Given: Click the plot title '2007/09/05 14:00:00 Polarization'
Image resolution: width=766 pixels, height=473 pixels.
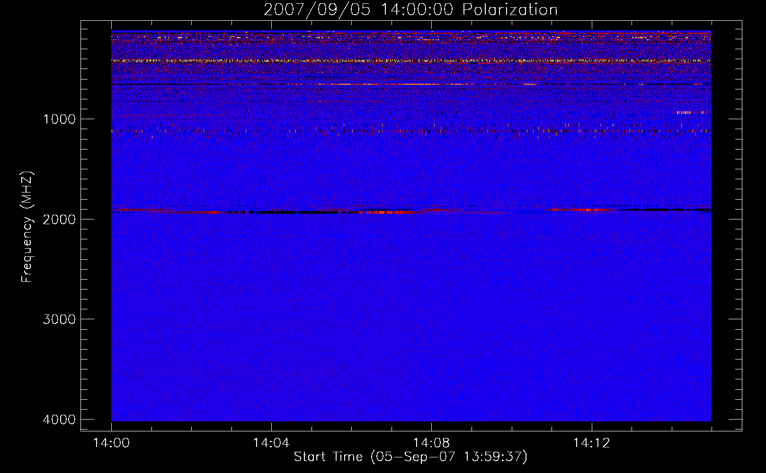Looking at the screenshot, I should [x=410, y=10].
